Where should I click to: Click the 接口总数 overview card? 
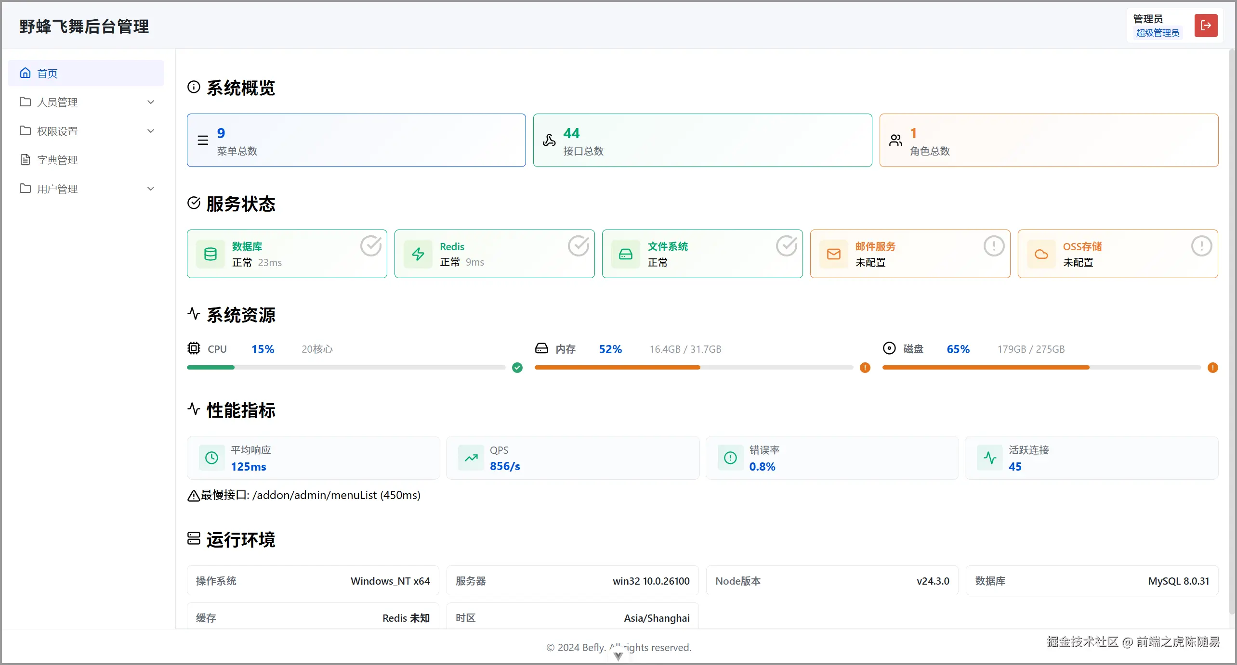pyautogui.click(x=702, y=141)
